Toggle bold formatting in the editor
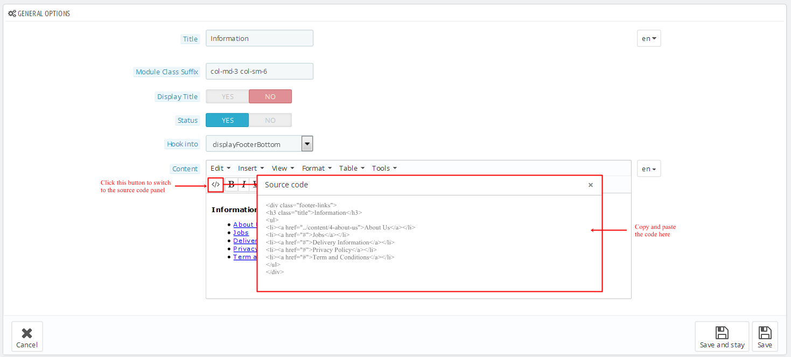This screenshot has width=791, height=357. tap(232, 185)
